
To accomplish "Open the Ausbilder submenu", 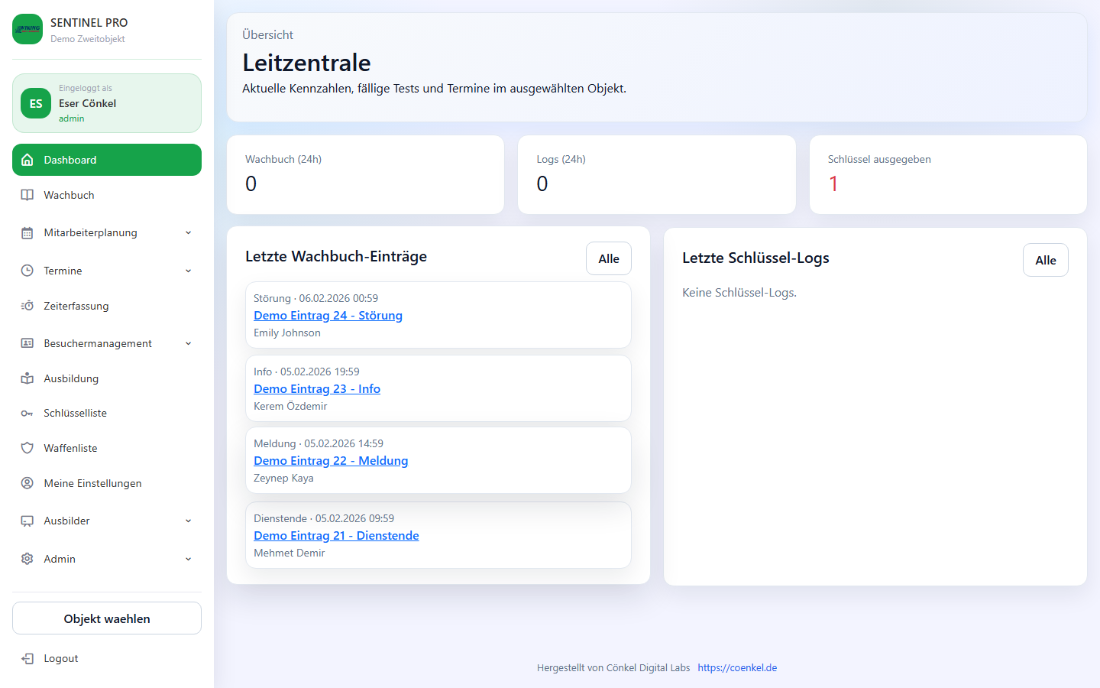I will (x=188, y=521).
